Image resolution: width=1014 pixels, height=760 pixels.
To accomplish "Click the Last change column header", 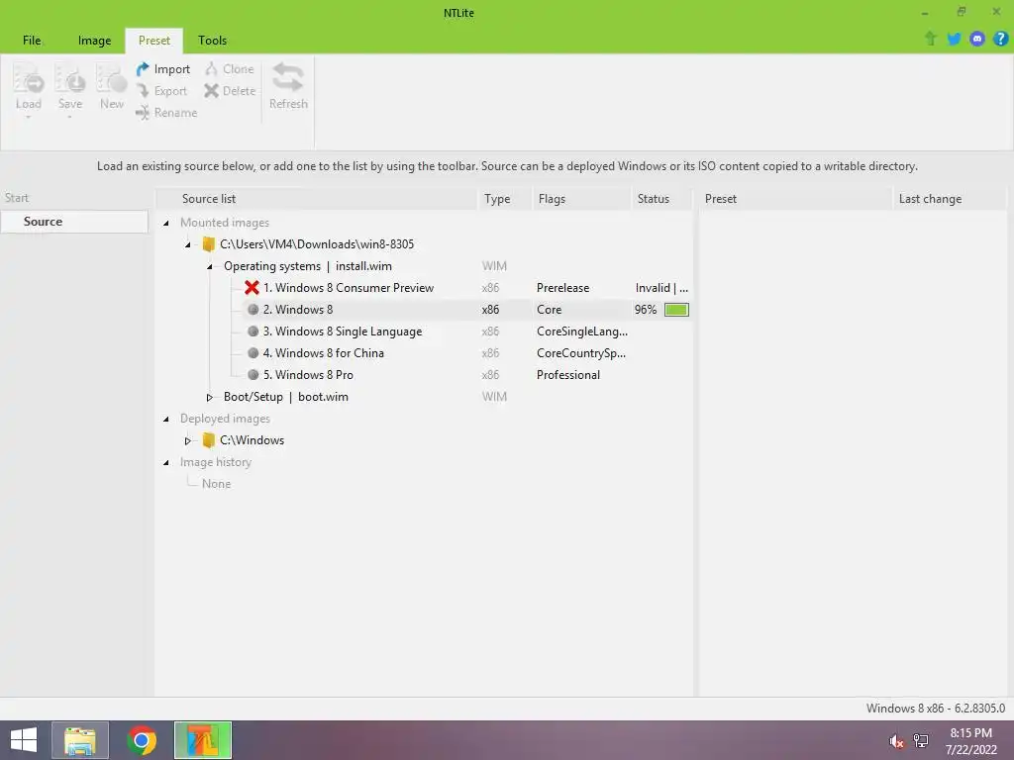I will (950, 198).
